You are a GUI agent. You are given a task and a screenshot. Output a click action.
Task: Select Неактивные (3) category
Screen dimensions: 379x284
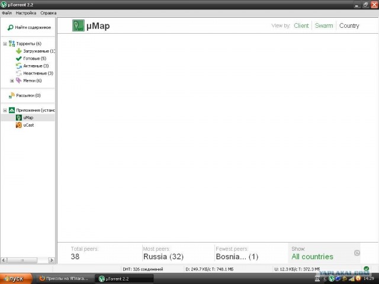[x=38, y=73]
